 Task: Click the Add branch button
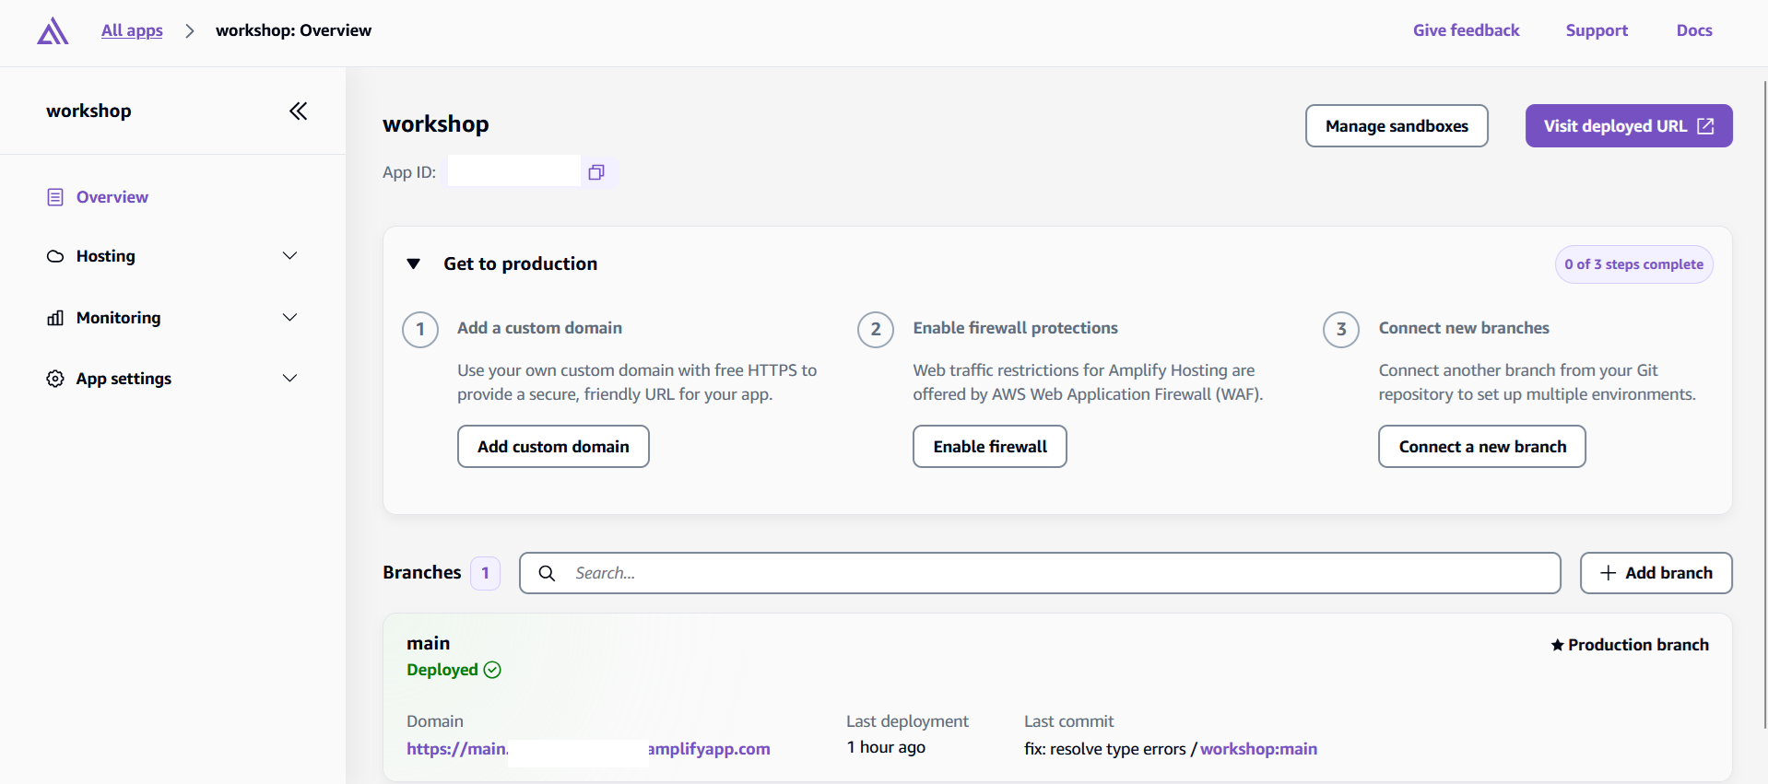point(1656,573)
